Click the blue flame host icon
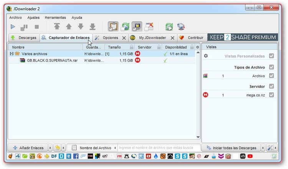Screen dimensions: 288x169 (x=156, y=156)
